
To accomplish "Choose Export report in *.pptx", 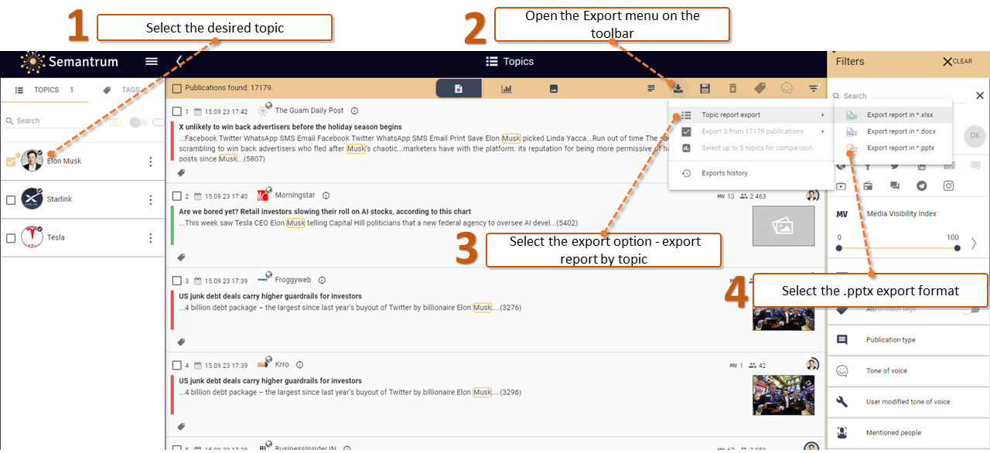I will (893, 148).
